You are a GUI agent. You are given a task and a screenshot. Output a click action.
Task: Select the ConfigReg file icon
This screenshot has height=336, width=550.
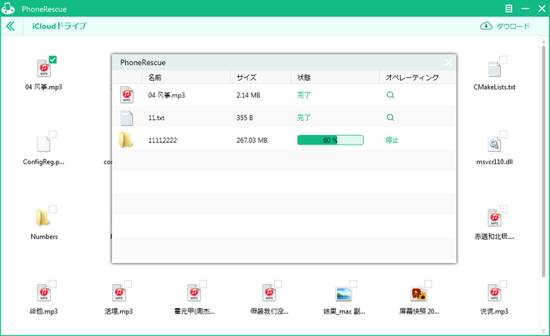(43, 143)
